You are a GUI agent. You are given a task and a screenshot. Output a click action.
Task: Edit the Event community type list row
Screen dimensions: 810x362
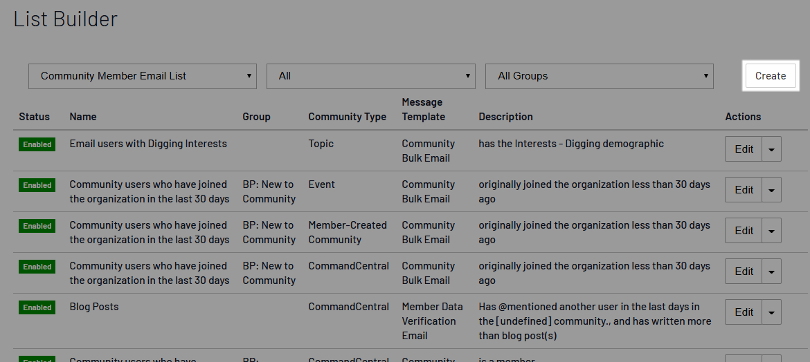[x=744, y=190]
